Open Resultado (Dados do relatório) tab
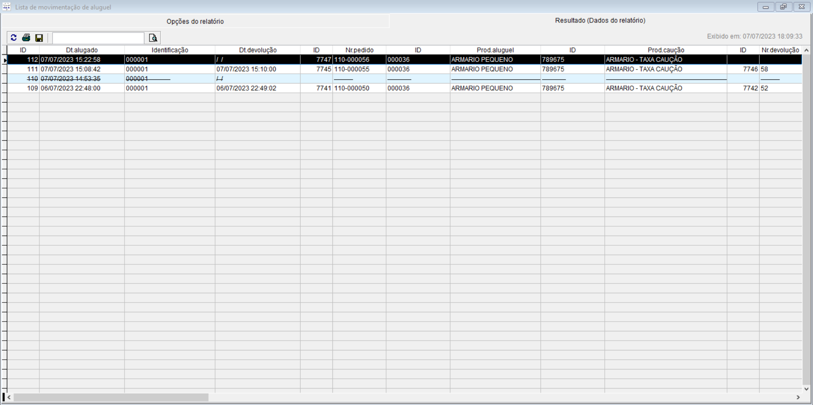This screenshot has width=813, height=405. [x=600, y=20]
